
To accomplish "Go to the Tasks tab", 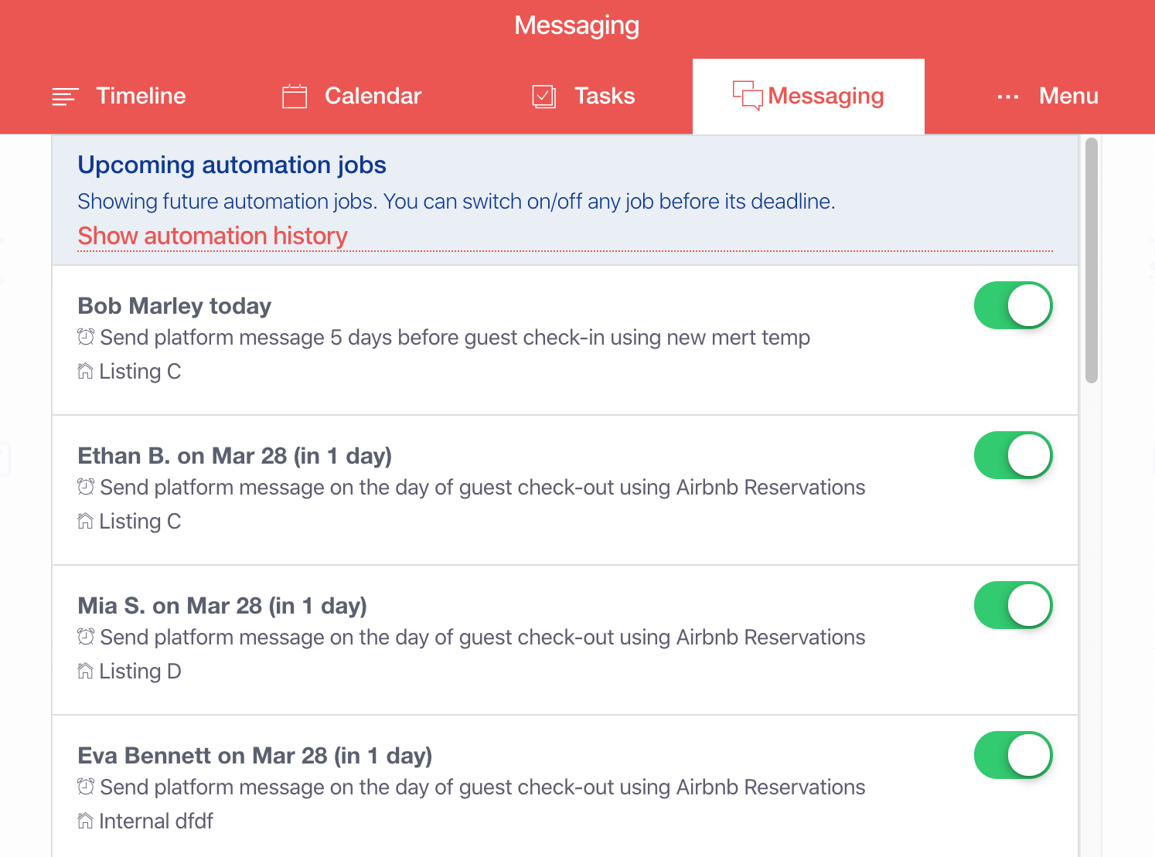I will [x=584, y=96].
